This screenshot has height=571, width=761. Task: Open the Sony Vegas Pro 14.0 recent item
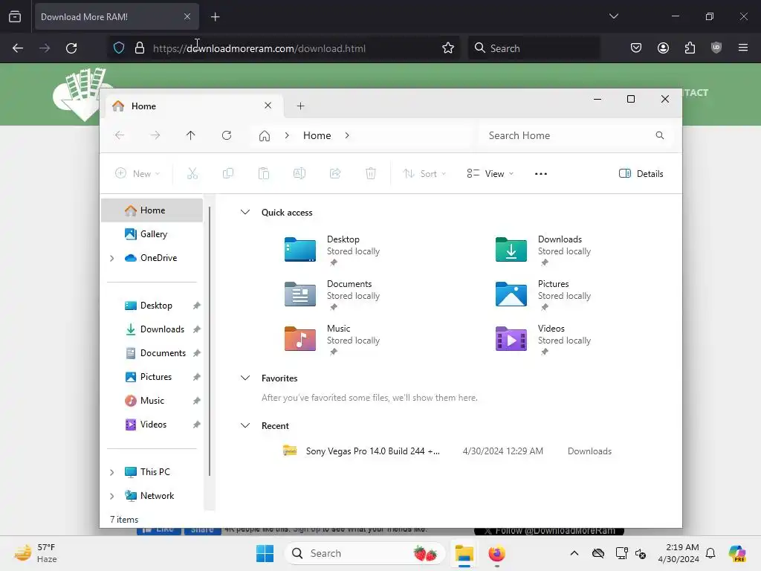tap(447, 451)
